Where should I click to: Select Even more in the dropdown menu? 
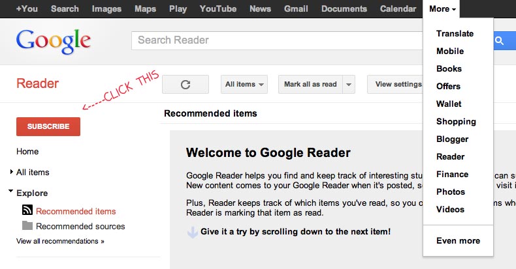pos(458,241)
